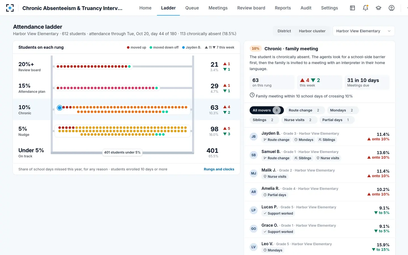Viewport: 408px width, 255px height.
Task: Click the LV avatar for Leo V.
Action: [254, 247]
